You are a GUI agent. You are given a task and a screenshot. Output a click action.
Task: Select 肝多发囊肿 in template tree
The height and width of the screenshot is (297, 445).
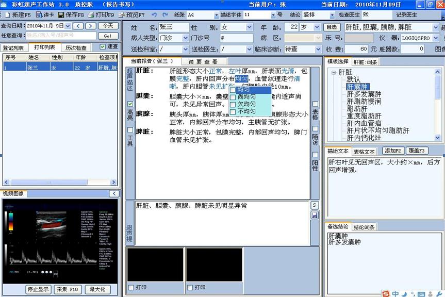click(364, 94)
